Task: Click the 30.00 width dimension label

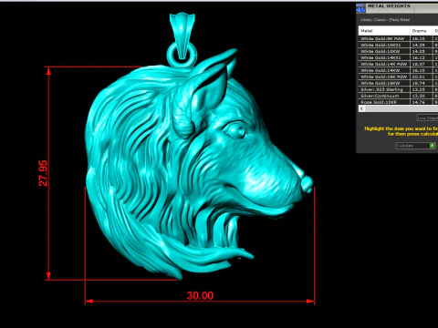Action: (x=200, y=295)
